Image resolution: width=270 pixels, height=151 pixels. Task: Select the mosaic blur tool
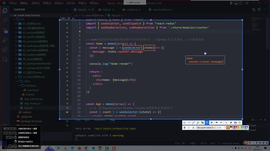(x=202, y=122)
